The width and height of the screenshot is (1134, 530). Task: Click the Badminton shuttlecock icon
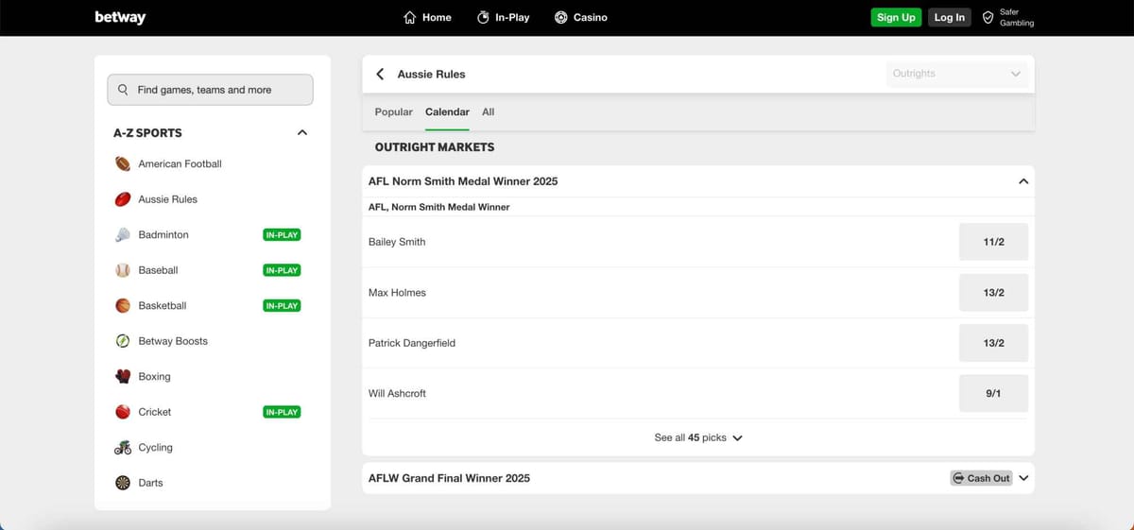pos(123,234)
